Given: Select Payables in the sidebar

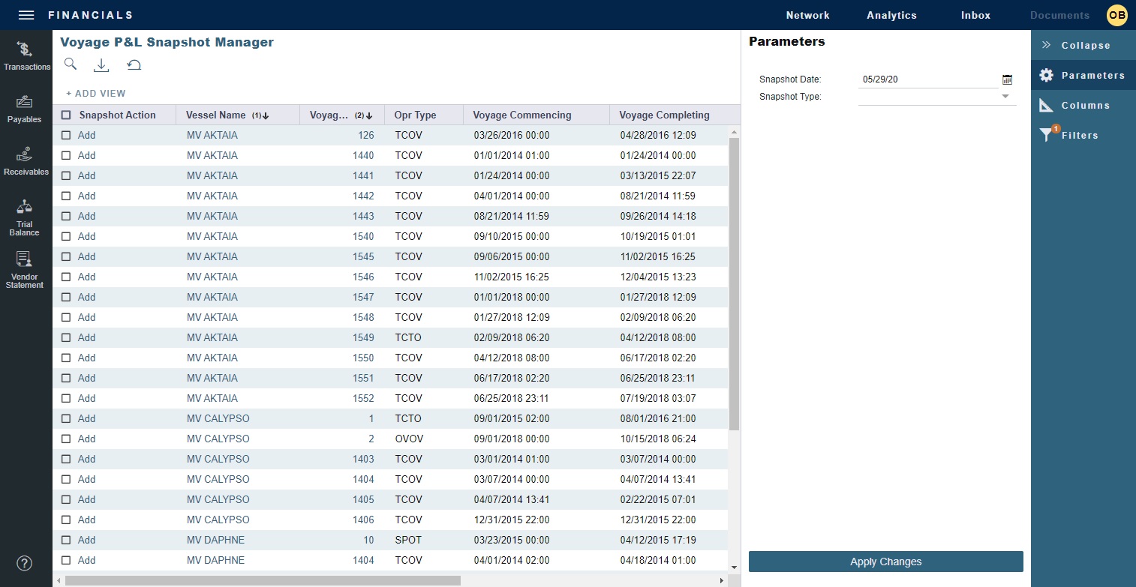Looking at the screenshot, I should 25,108.
